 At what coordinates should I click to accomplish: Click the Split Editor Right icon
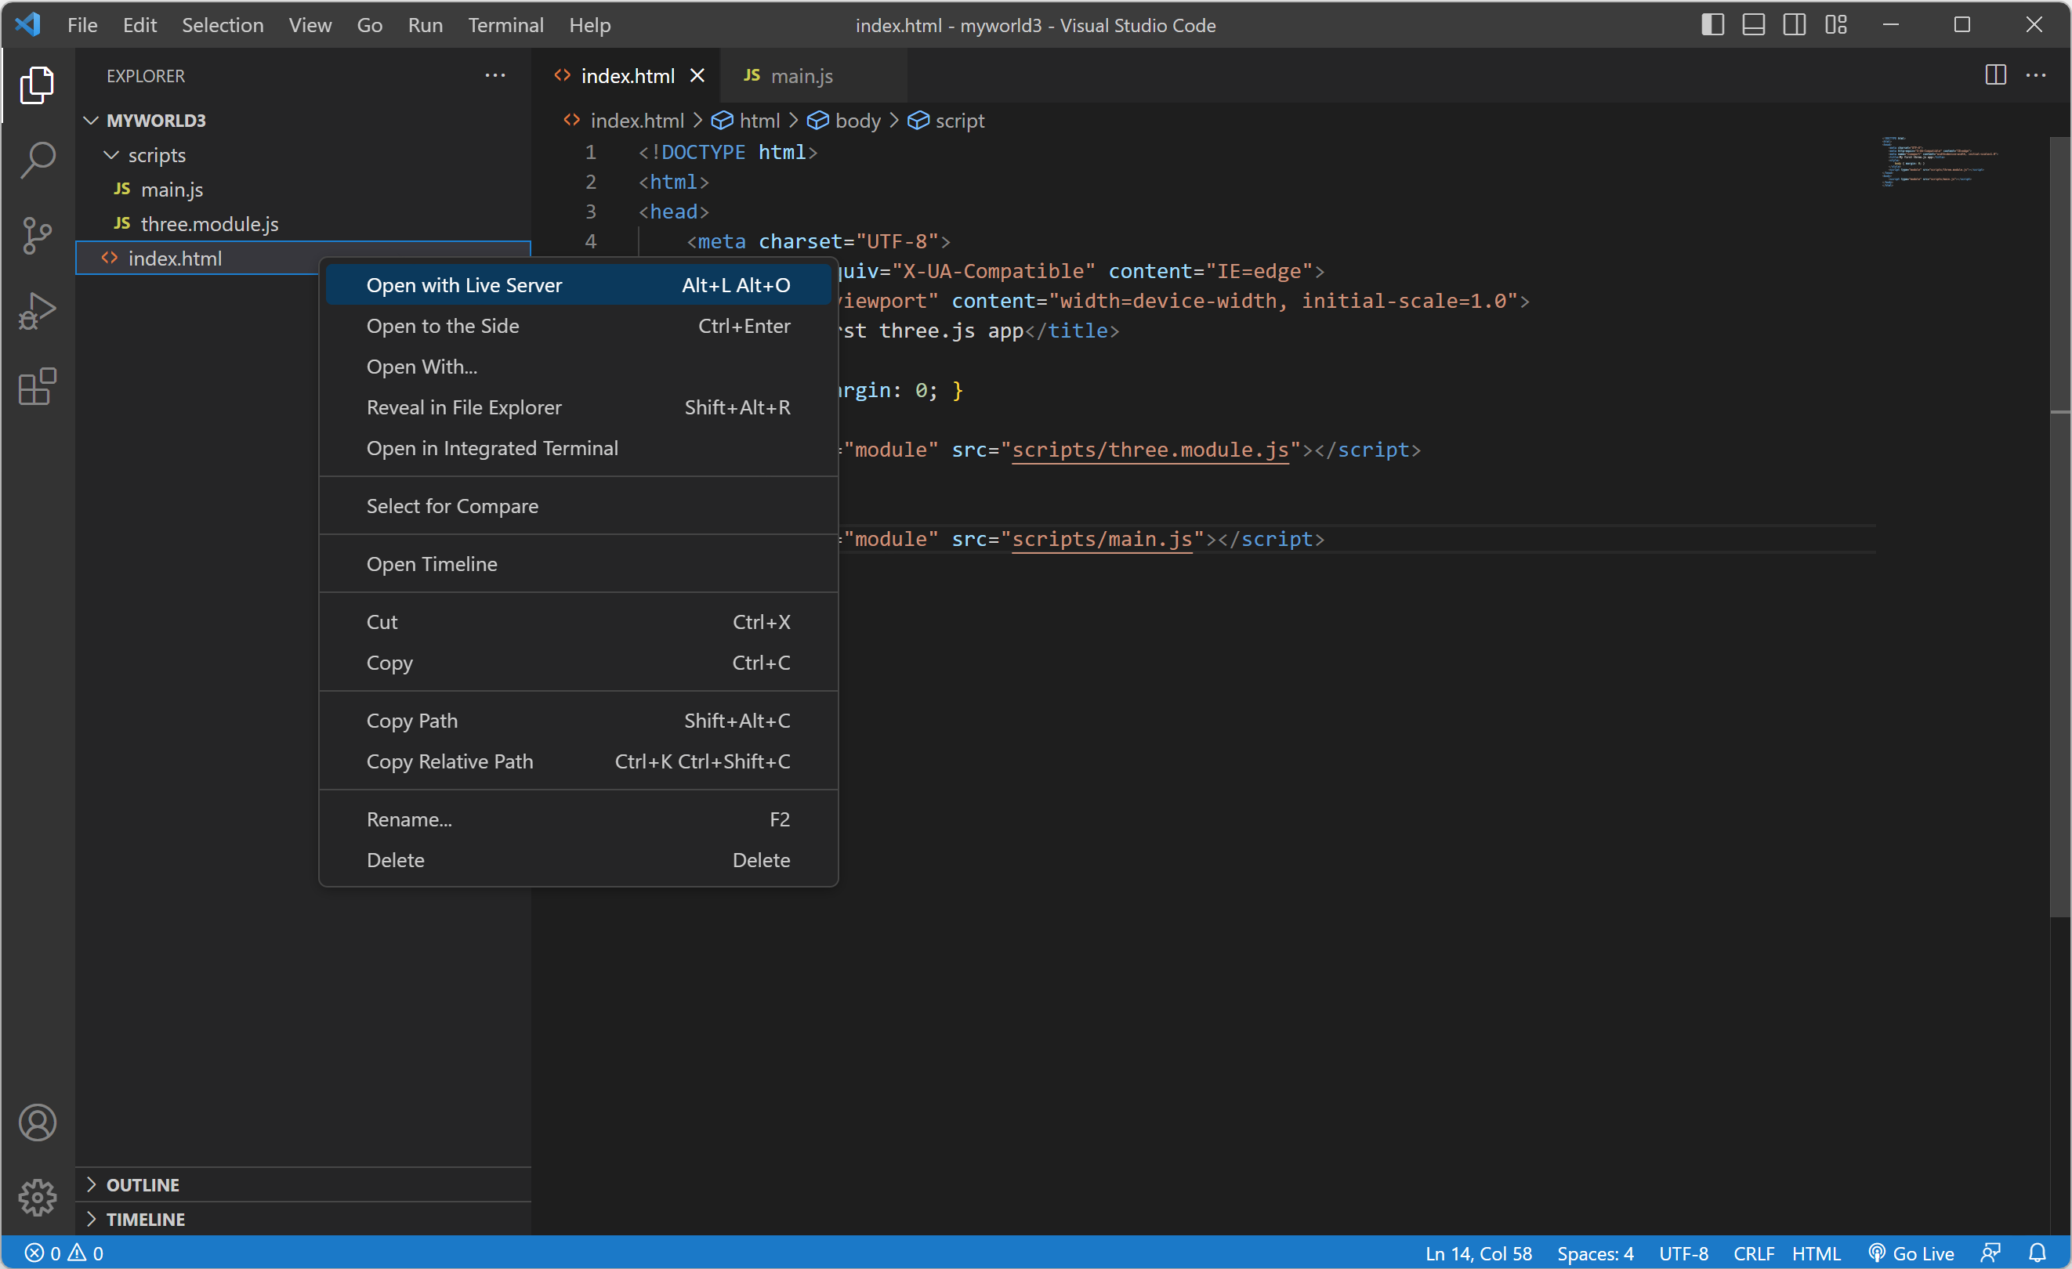pyautogui.click(x=1994, y=74)
